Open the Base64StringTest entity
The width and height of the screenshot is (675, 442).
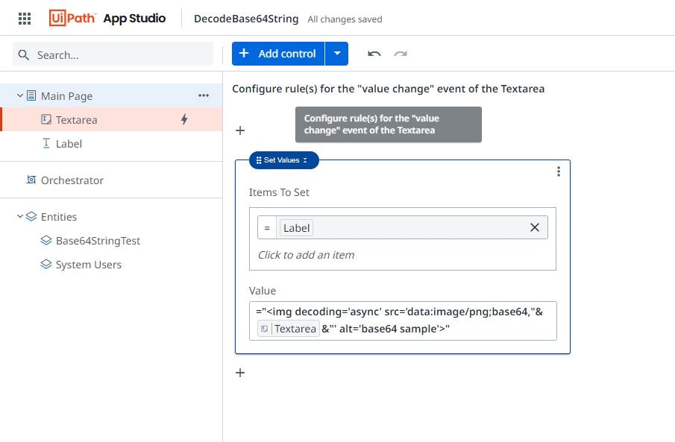98,241
